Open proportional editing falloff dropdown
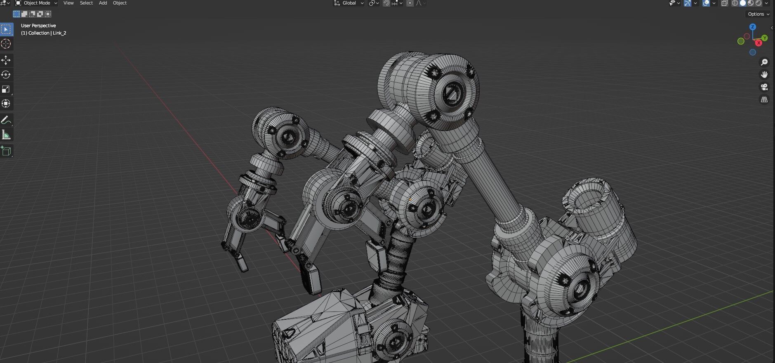The image size is (775, 363). click(420, 3)
